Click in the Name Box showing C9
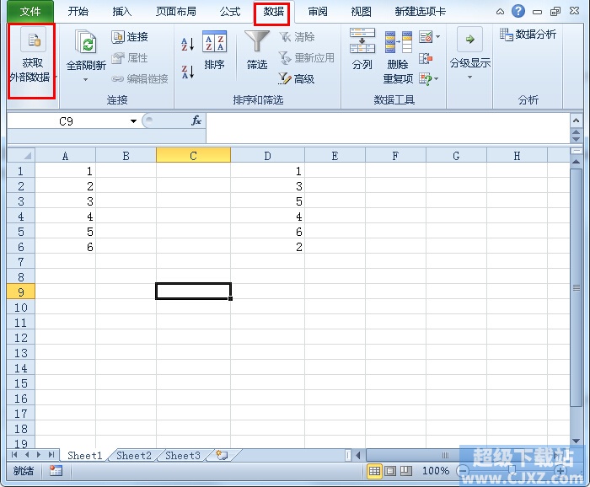Screen dimensions: 590x487 pos(67,121)
